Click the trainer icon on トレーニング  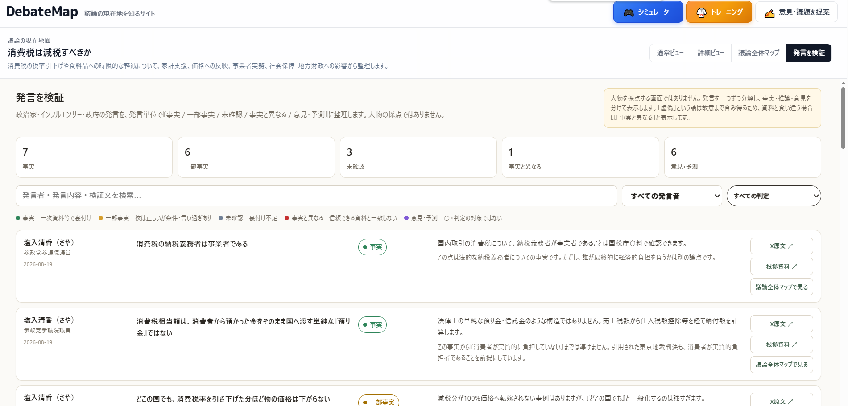click(x=702, y=13)
